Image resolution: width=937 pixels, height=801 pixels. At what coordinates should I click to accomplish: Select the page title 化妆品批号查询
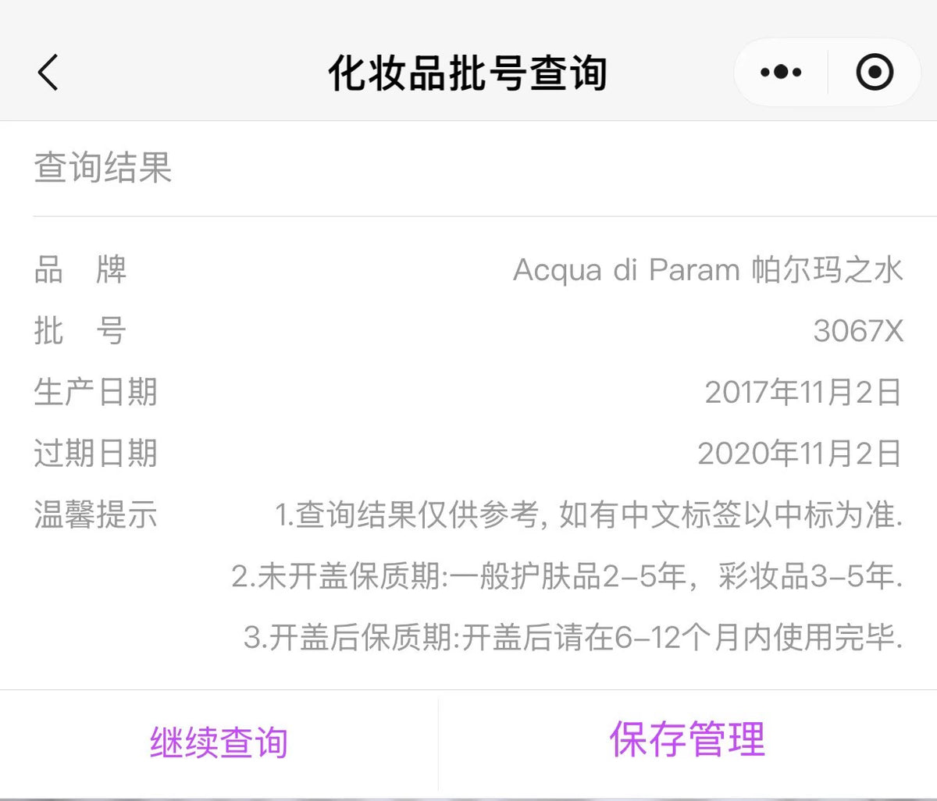coord(468,73)
